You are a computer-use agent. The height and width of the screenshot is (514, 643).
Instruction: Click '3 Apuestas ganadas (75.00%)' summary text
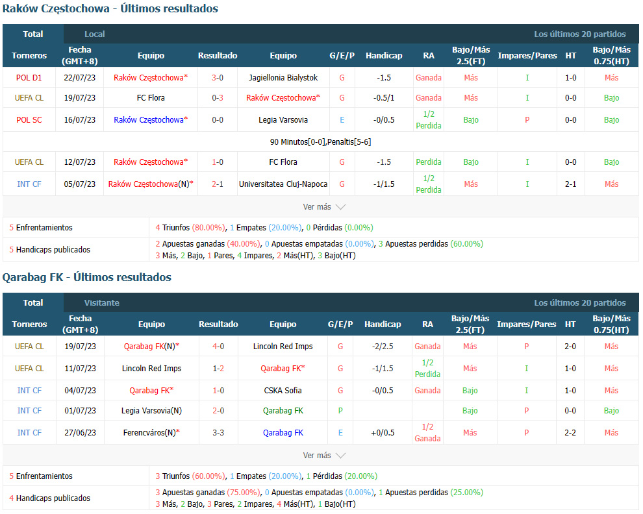click(x=208, y=493)
